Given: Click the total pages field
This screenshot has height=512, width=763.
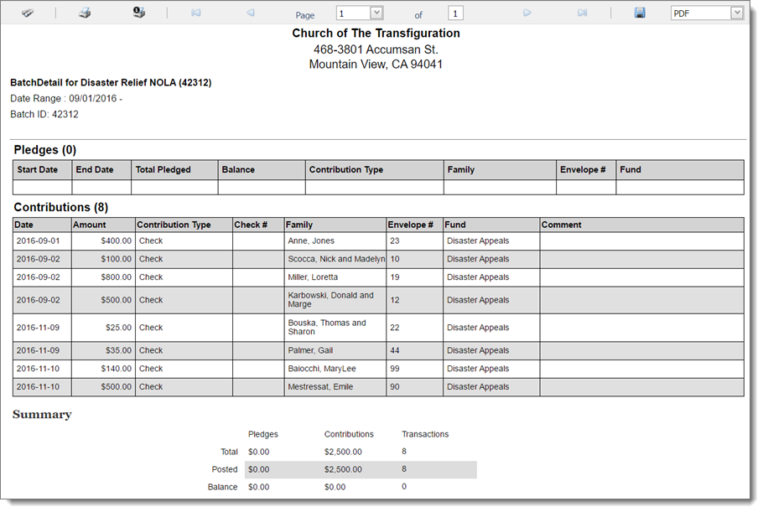Looking at the screenshot, I should click(455, 13).
